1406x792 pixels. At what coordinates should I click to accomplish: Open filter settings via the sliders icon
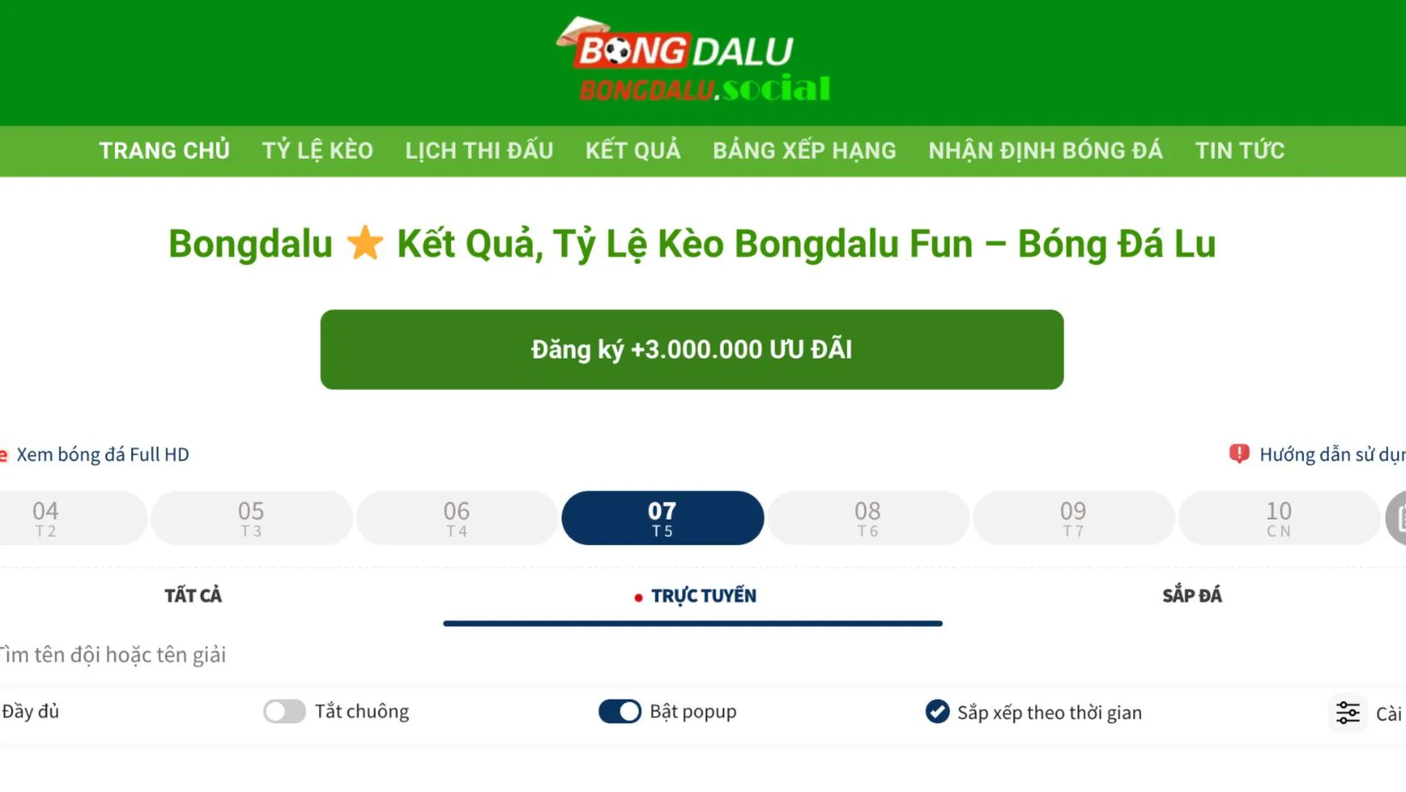[x=1348, y=711]
